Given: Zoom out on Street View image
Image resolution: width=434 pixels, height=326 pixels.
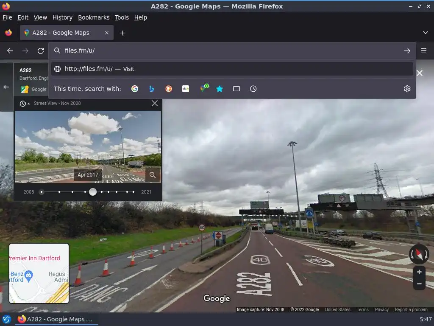Looking at the screenshot, I should 419,284.
